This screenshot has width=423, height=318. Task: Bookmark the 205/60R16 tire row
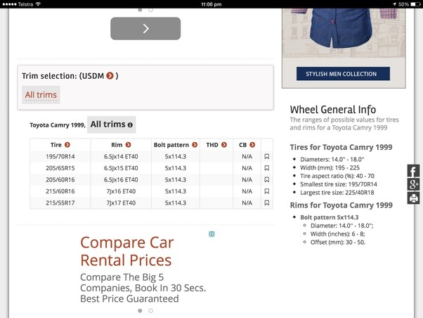(x=267, y=179)
